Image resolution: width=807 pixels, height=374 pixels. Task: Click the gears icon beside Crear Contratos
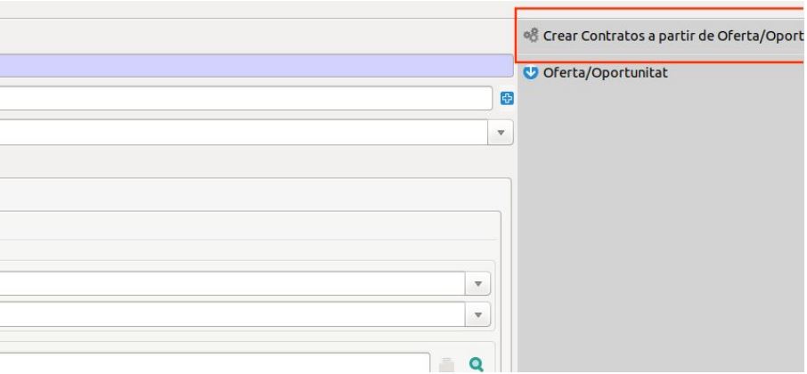532,36
